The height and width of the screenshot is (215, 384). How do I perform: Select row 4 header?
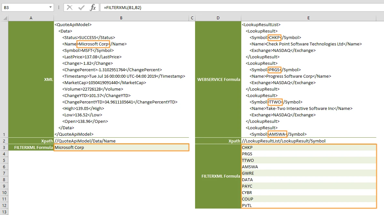click(x=4, y=154)
